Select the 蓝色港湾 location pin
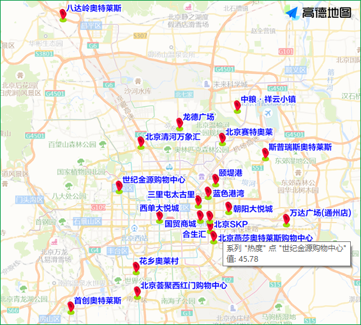361x325 pixels. tap(208, 193)
